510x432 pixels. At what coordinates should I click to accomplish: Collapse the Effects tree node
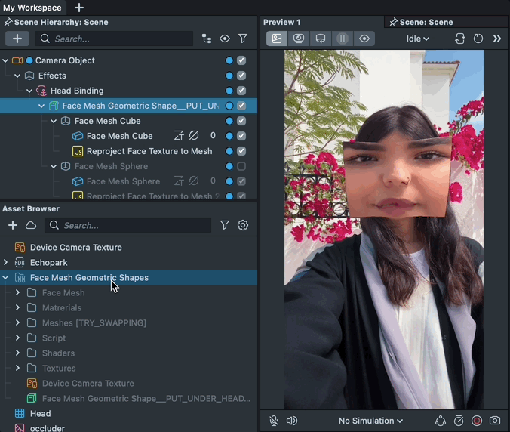click(x=17, y=76)
